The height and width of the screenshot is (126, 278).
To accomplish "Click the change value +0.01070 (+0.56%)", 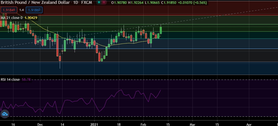I will [192, 3].
